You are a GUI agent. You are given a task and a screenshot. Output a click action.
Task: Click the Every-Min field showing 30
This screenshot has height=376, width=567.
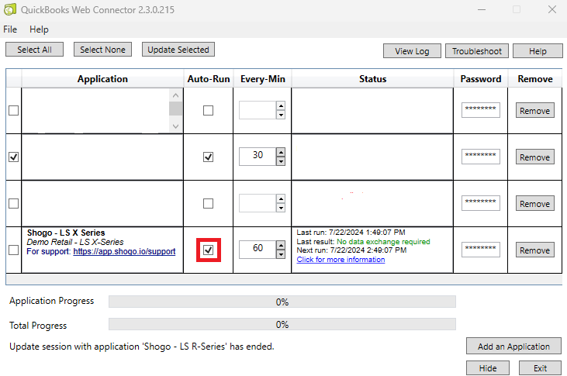pos(258,157)
